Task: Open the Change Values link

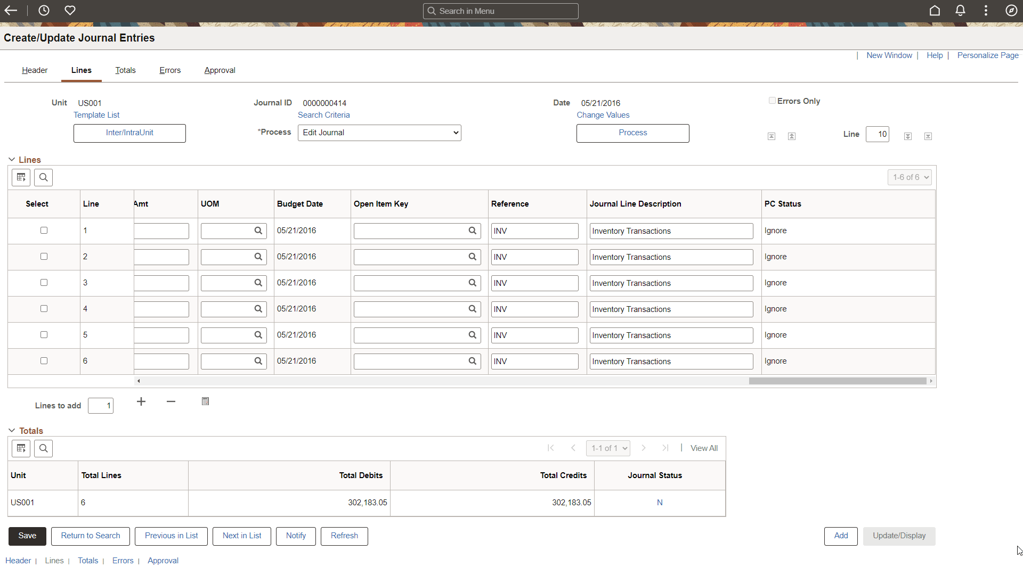Action: tap(603, 115)
